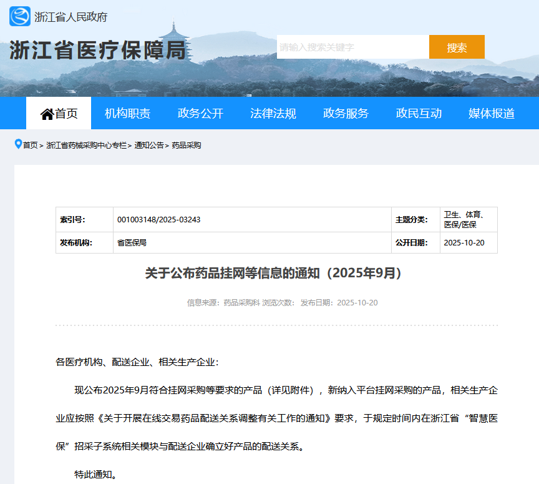Select the 政务公开 menu item
This screenshot has width=539, height=484.
[x=200, y=114]
